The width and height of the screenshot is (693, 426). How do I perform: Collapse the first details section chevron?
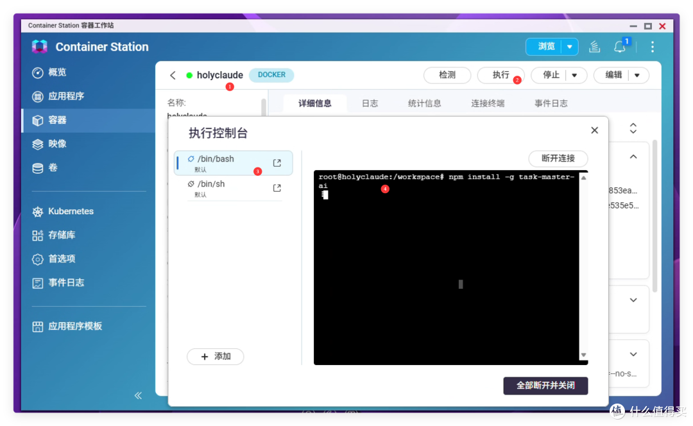pyautogui.click(x=633, y=157)
